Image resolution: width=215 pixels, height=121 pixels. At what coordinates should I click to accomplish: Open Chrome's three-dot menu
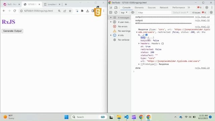104,11
